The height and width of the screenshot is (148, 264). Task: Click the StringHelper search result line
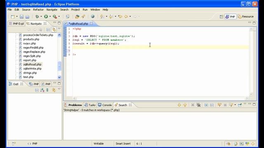pos(92,110)
